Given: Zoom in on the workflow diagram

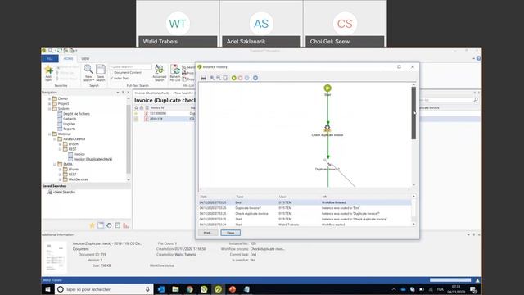Looking at the screenshot, I should point(212,78).
